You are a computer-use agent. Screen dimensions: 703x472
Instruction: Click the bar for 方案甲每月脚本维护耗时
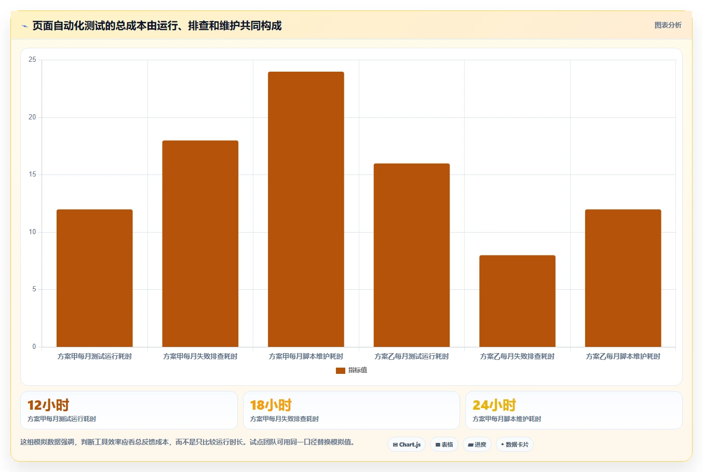[x=306, y=209]
